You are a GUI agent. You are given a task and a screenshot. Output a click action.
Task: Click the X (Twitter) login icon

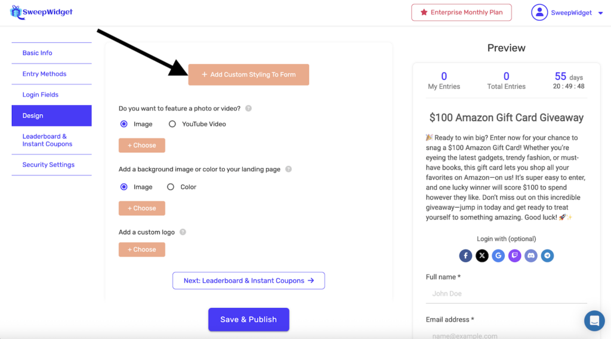[482, 256]
